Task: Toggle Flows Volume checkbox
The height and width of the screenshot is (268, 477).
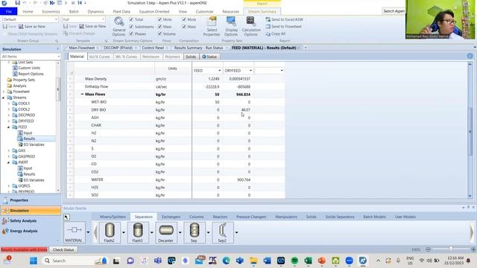Action: (159, 33)
